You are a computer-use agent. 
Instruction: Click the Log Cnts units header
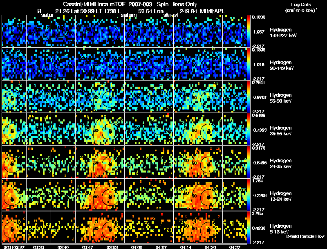(x=301, y=8)
